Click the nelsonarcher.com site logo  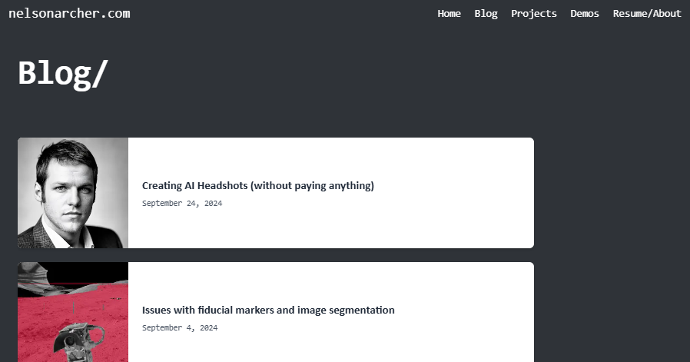point(69,13)
